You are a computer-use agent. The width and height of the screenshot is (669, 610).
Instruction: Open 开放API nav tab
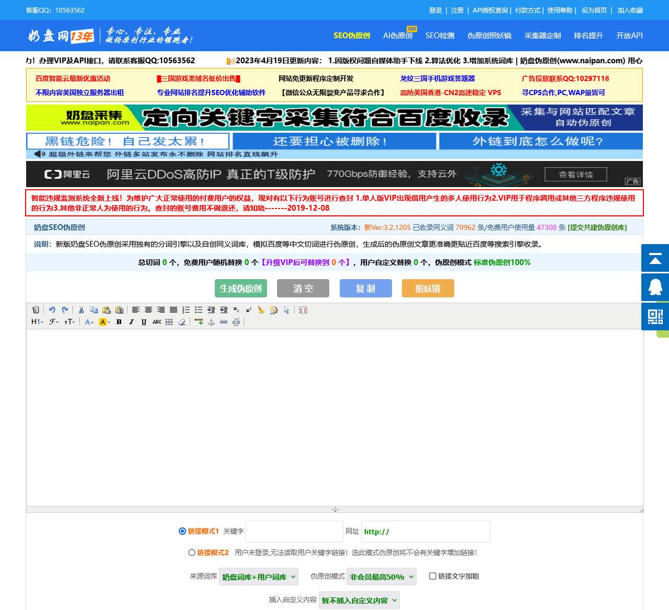click(x=629, y=36)
